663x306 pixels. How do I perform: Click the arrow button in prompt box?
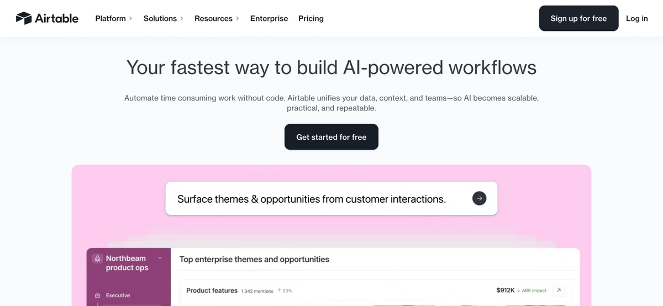tap(479, 198)
